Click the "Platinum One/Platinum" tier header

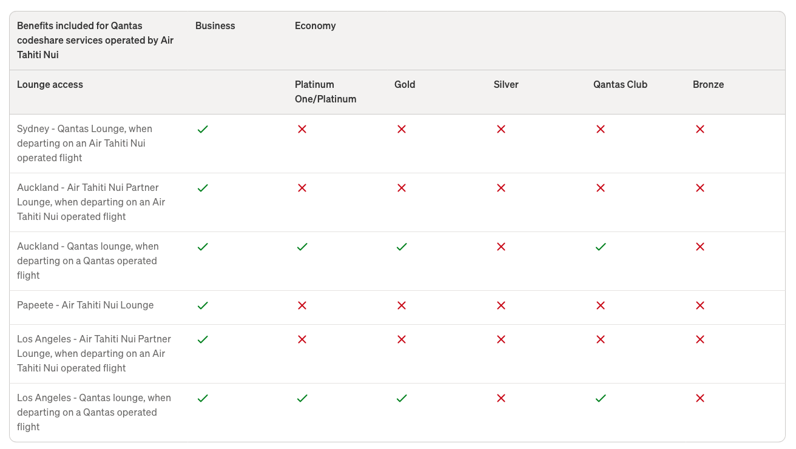pos(326,91)
